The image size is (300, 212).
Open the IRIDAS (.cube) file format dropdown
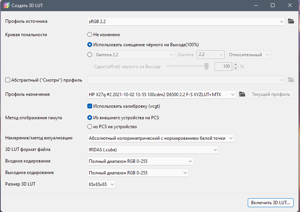[152, 149]
